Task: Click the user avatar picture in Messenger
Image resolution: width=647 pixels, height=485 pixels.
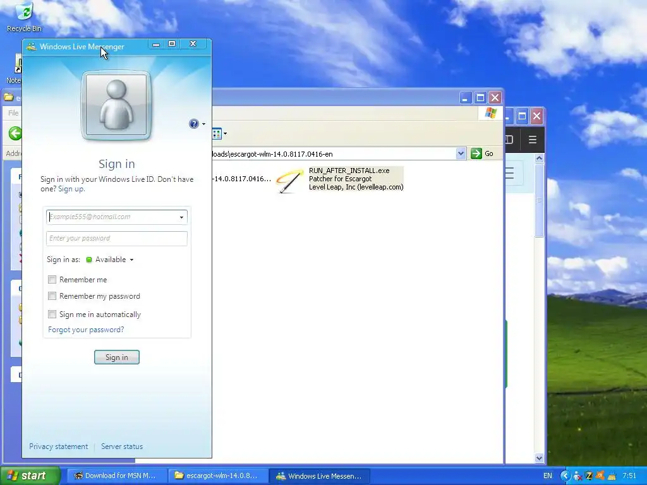Action: pyautogui.click(x=116, y=105)
